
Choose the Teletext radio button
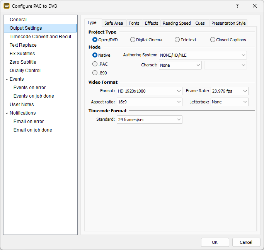(x=177, y=40)
